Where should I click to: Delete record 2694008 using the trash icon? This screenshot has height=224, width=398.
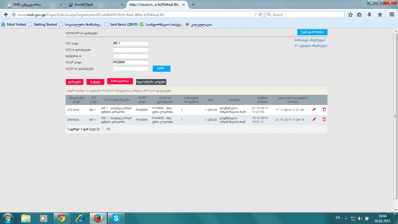(324, 119)
